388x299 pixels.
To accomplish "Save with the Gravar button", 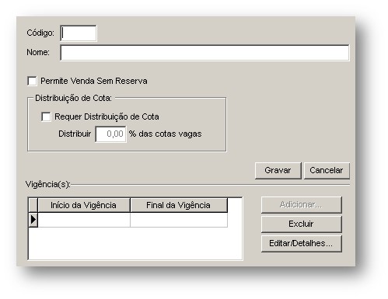I will (x=278, y=171).
